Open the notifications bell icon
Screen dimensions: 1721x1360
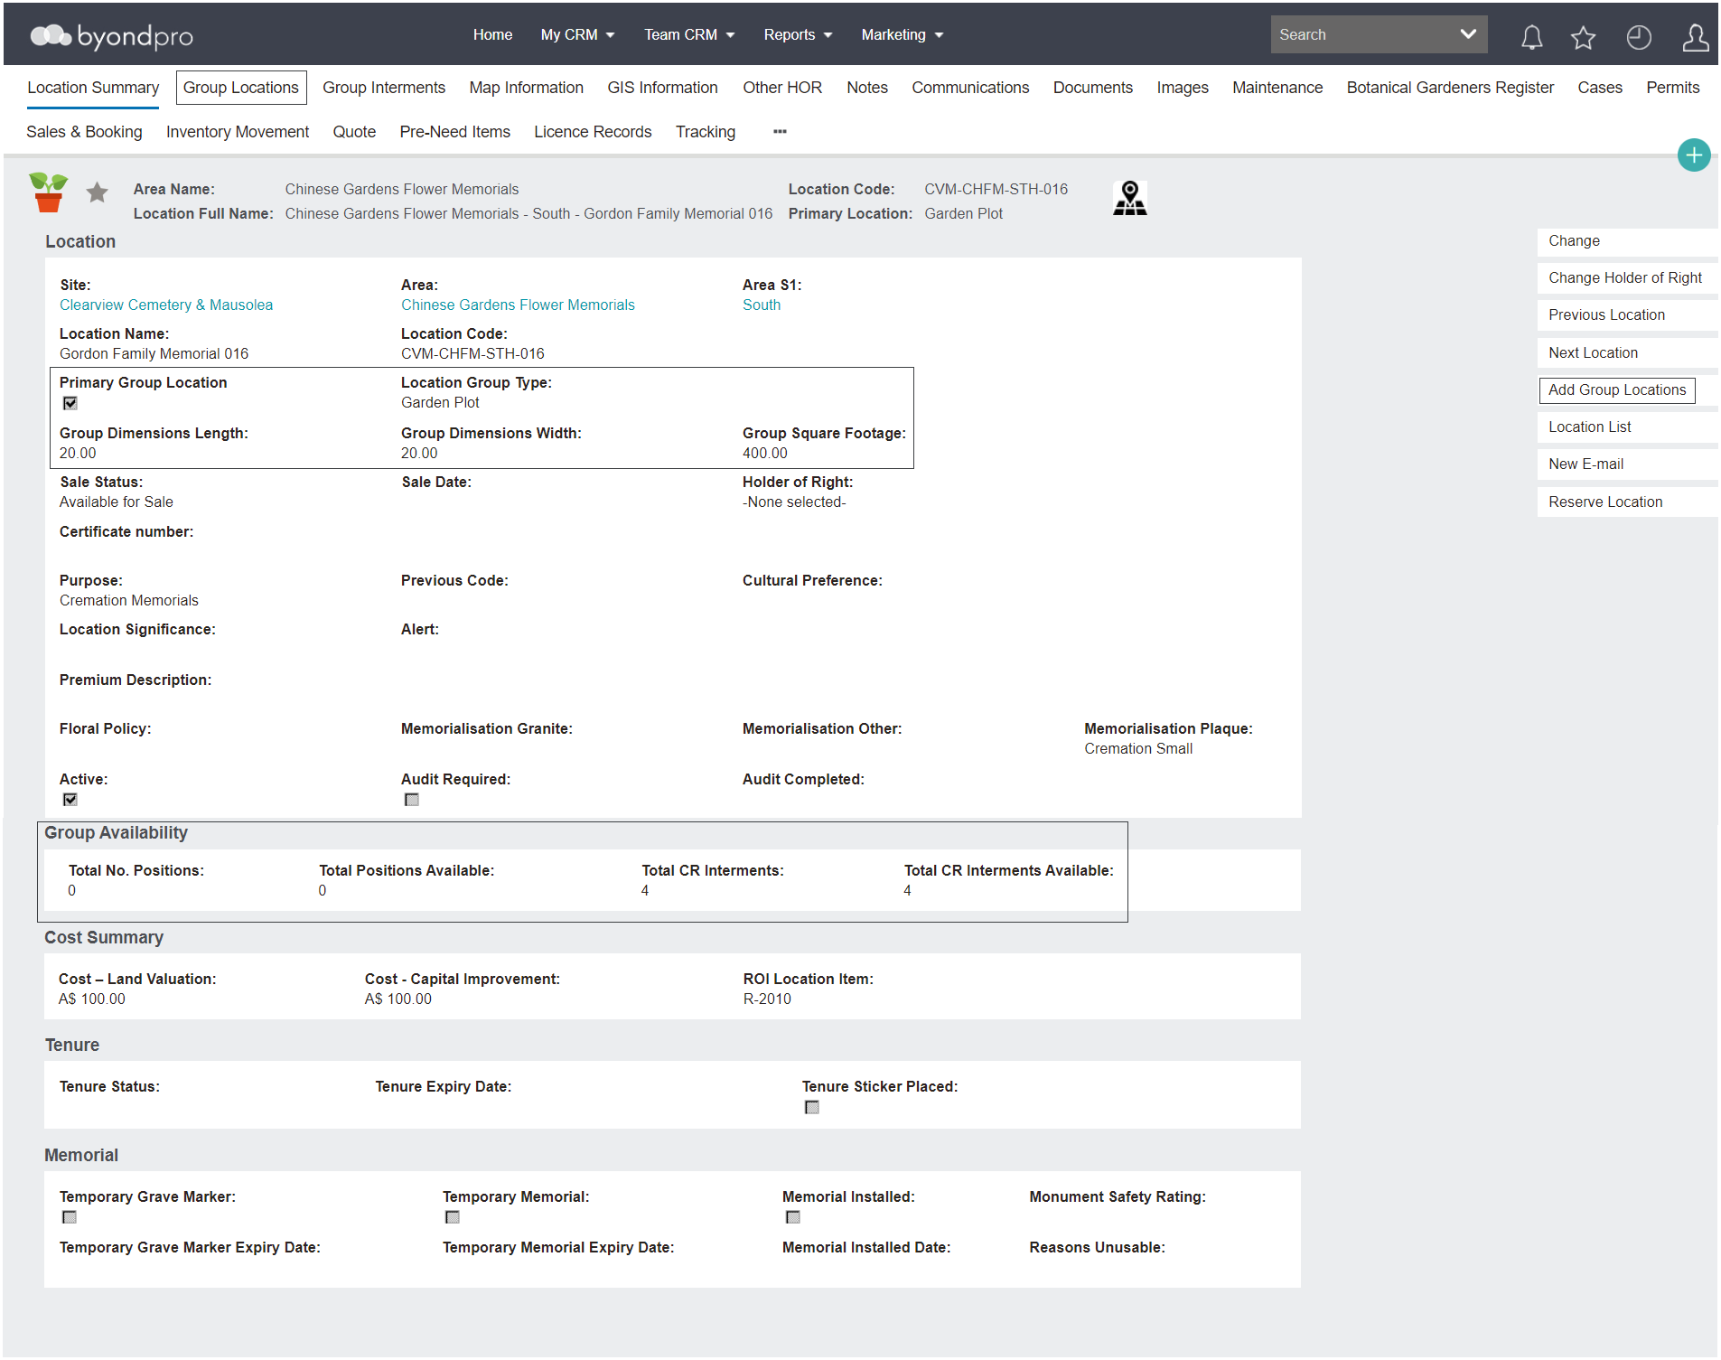(1531, 36)
